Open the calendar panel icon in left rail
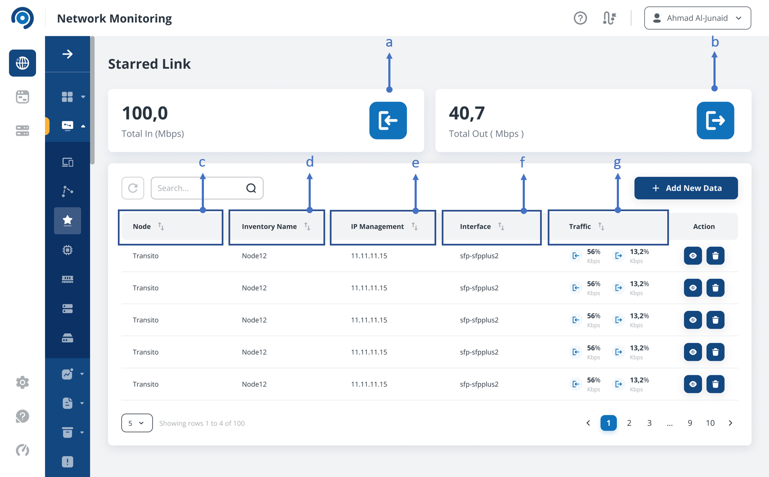The width and height of the screenshot is (769, 477). click(x=22, y=97)
